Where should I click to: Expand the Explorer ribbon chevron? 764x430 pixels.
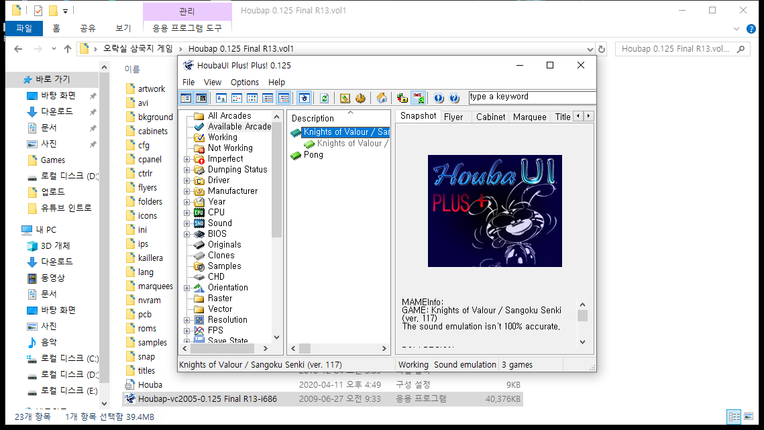(736, 29)
